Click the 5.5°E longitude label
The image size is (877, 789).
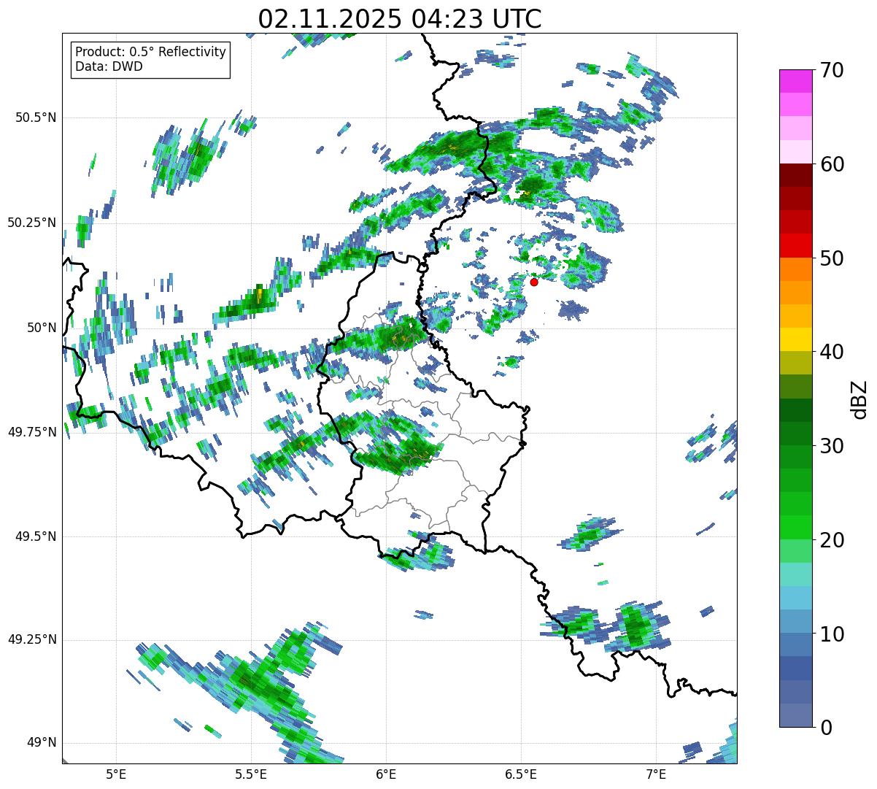(x=251, y=774)
